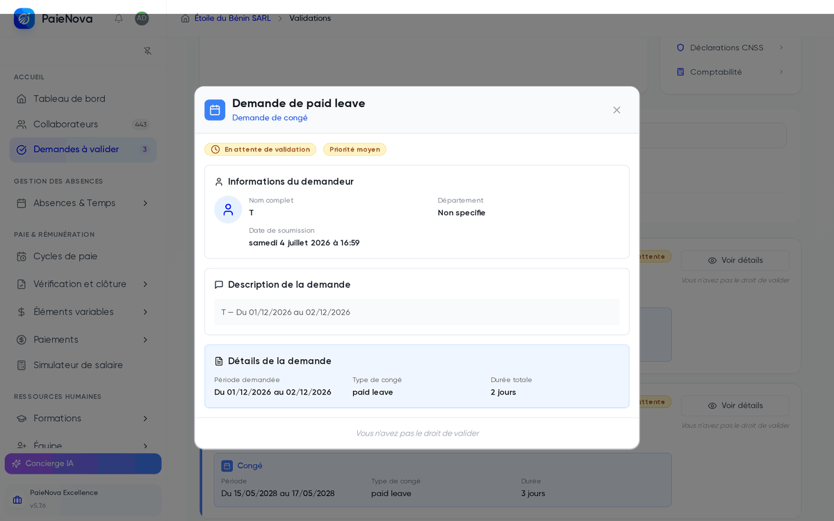Screen dimensions: 834x521
Task: Click the 443 collaborators count badge
Action: (x=141, y=124)
